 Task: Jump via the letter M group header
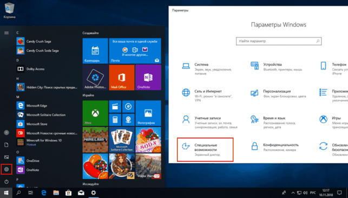(x=18, y=97)
